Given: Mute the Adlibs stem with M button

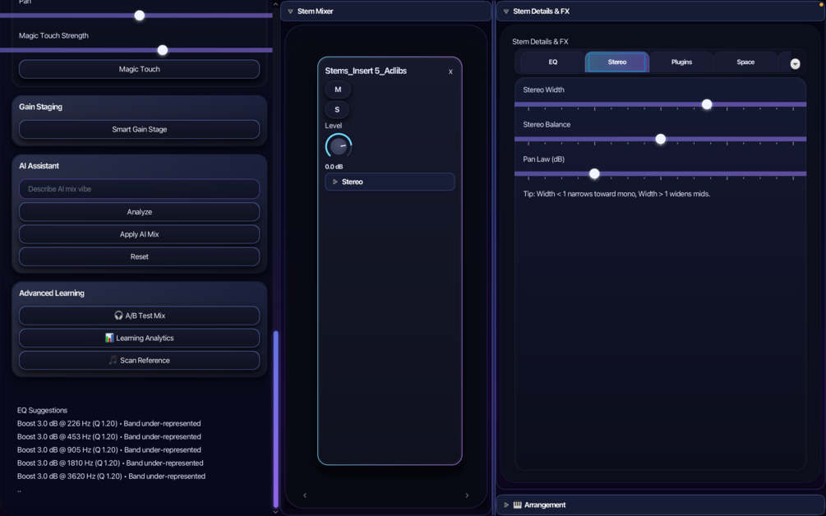Looking at the screenshot, I should pos(338,90).
